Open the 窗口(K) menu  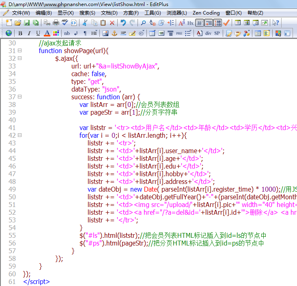point(234,13)
